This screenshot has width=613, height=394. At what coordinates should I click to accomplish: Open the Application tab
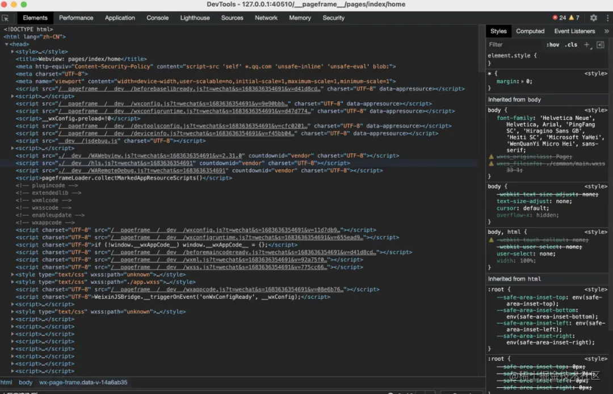point(120,18)
